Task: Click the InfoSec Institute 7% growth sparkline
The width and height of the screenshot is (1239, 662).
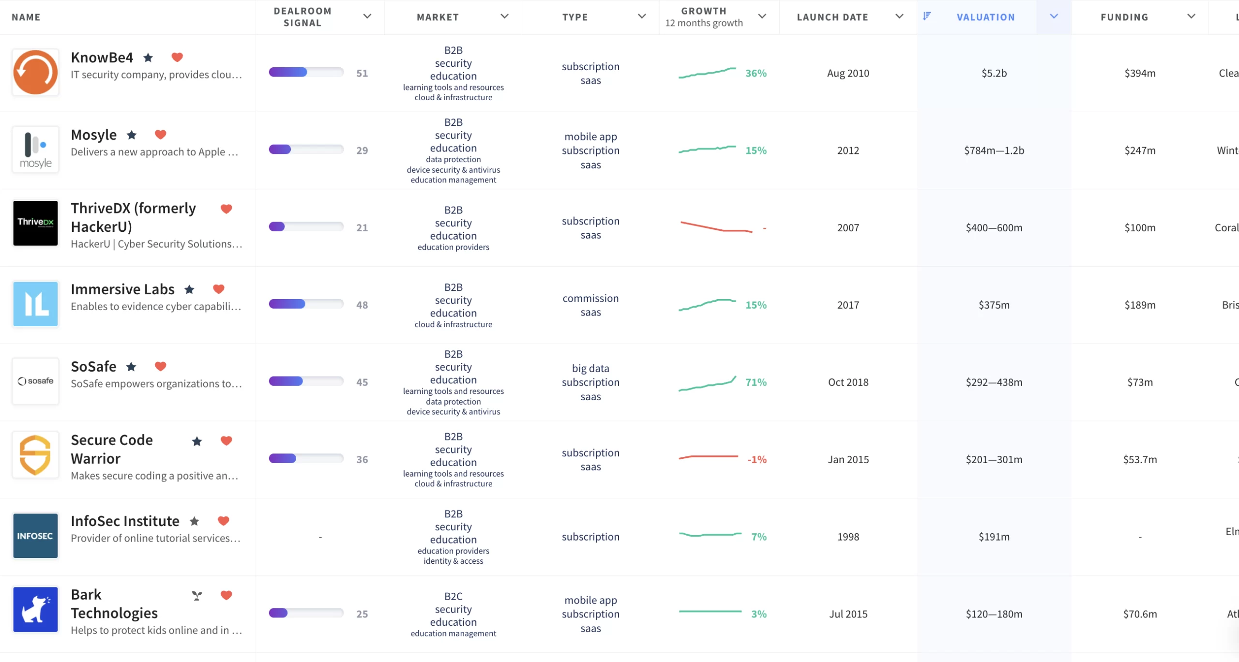Action: [x=710, y=535]
